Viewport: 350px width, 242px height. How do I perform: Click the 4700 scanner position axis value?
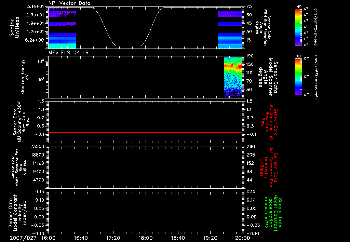tap(39, 180)
